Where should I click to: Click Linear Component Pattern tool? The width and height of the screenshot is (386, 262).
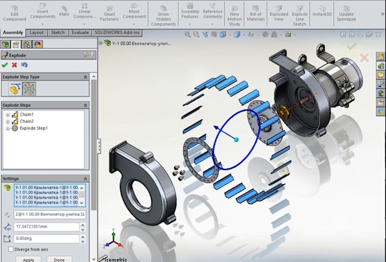(85, 11)
